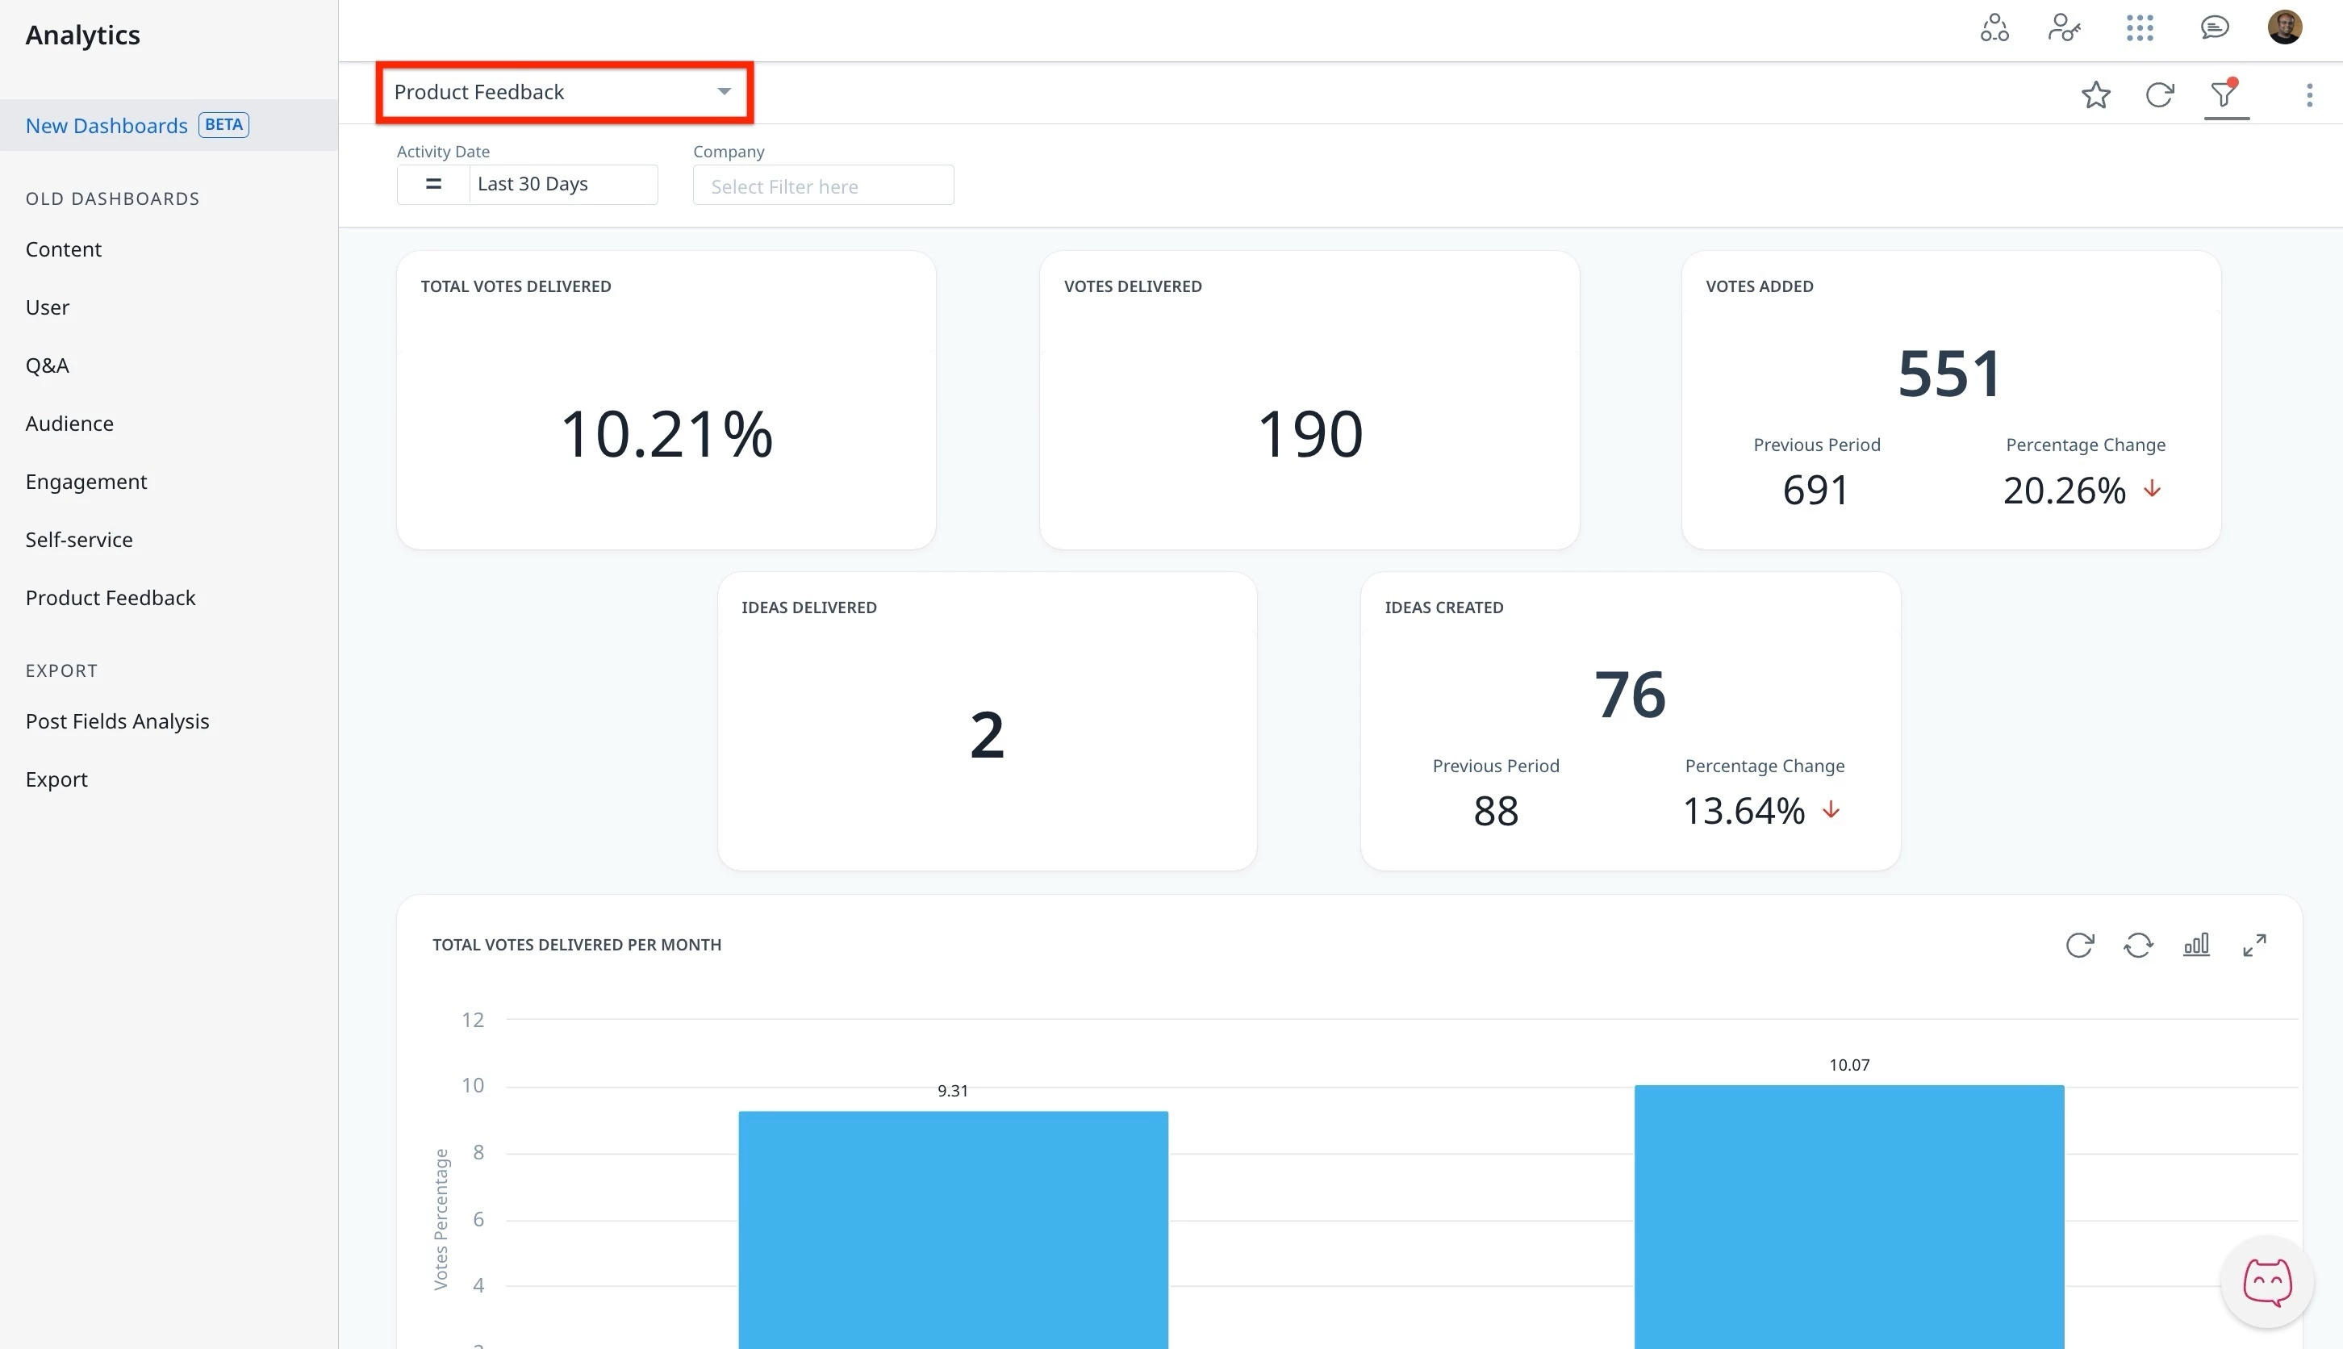Open the nine-dot apps grid icon
The image size is (2343, 1349).
(x=2139, y=27)
